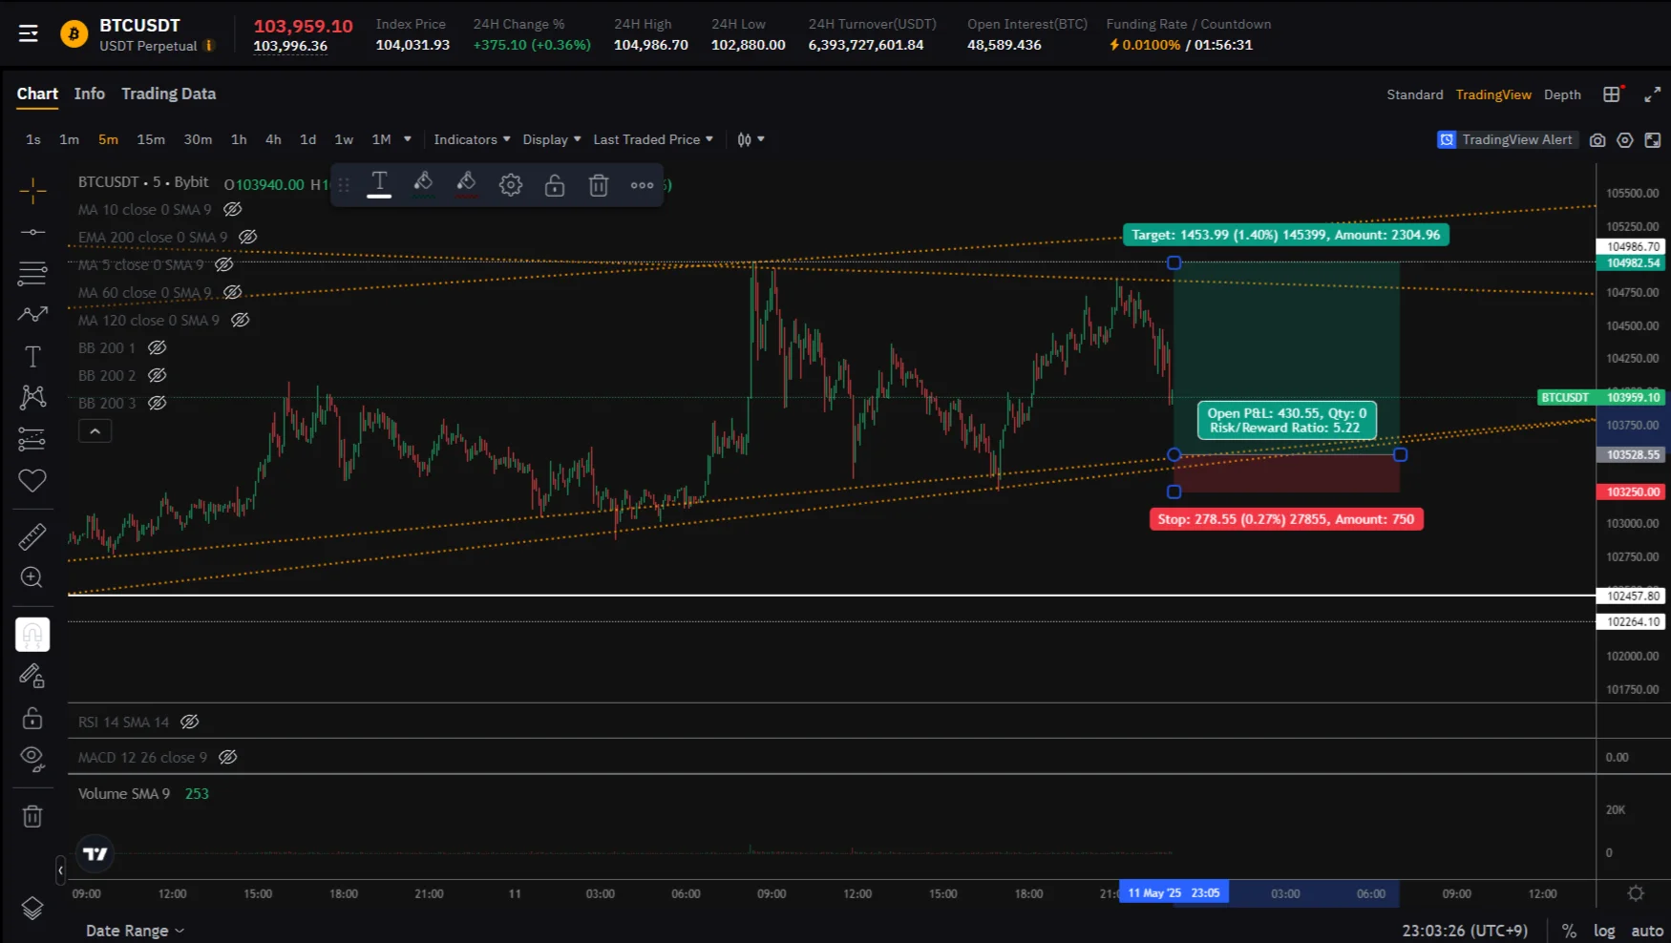
Task: Open the Indicators dropdown
Action: [472, 139]
